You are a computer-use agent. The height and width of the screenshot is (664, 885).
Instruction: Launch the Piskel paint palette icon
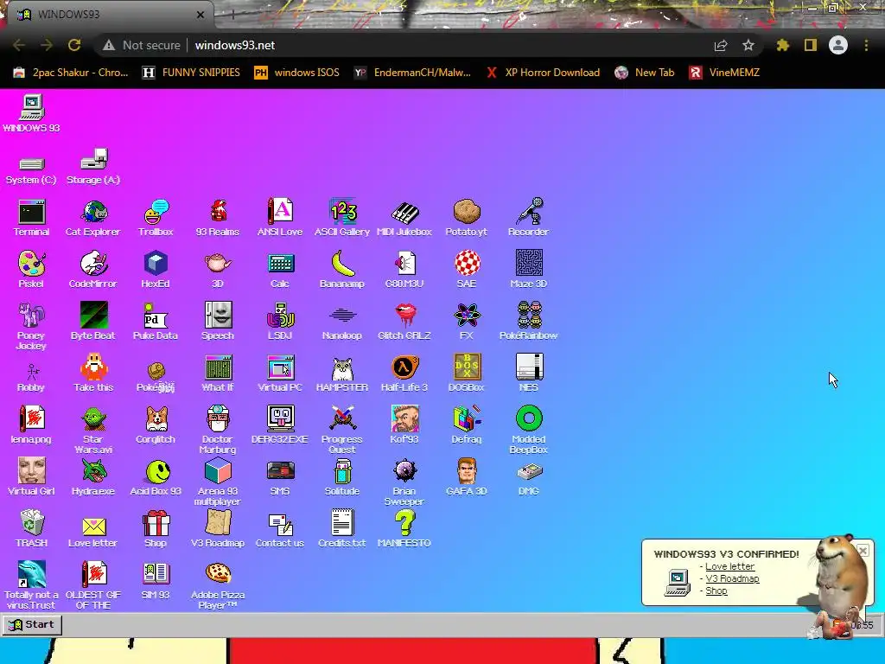32,270
